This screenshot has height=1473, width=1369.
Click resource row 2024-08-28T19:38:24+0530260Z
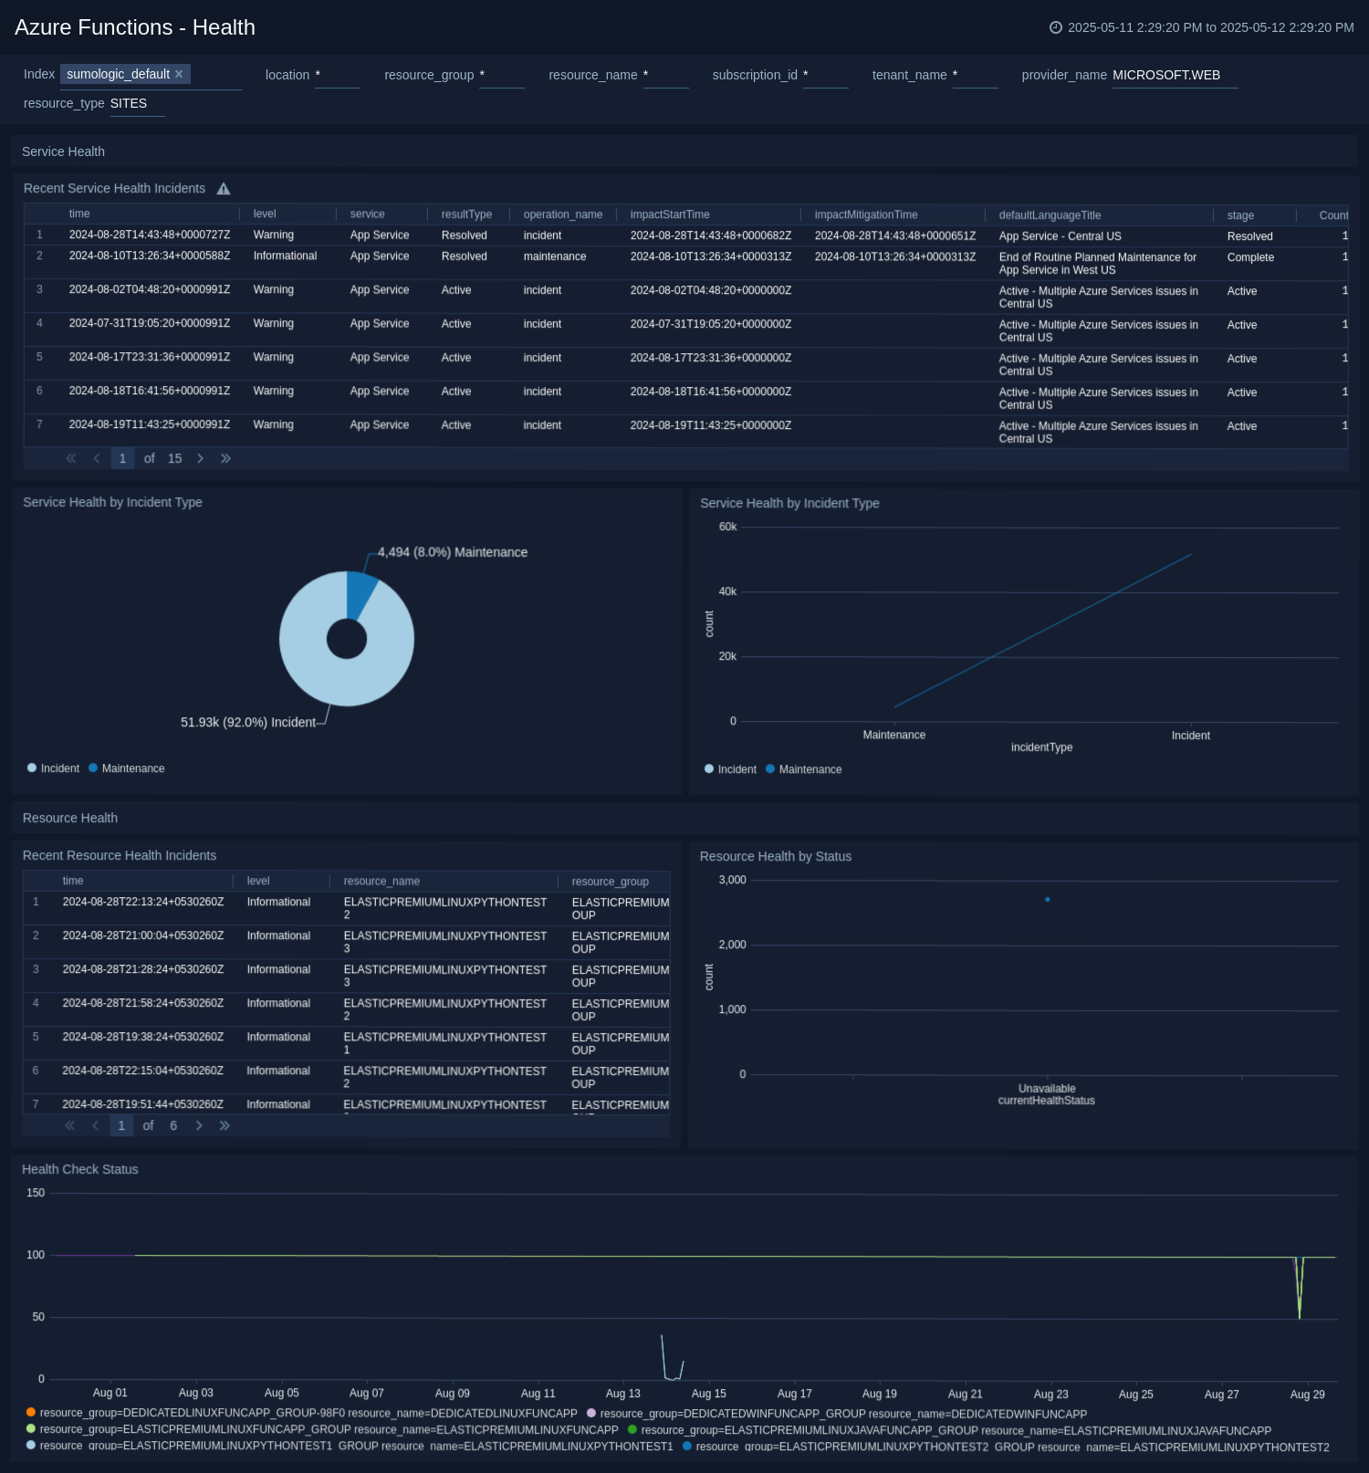143,1037
